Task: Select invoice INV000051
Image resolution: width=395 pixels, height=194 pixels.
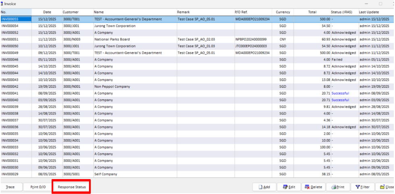Action: click(197, 39)
